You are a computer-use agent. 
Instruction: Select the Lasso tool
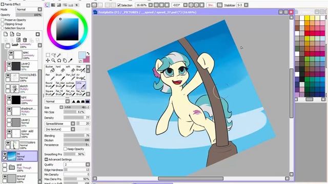coord(53,55)
